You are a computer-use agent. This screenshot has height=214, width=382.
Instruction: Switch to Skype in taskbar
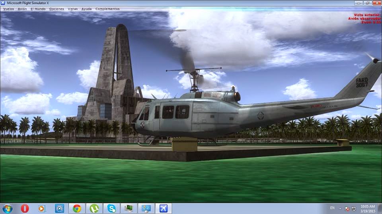coord(111,208)
